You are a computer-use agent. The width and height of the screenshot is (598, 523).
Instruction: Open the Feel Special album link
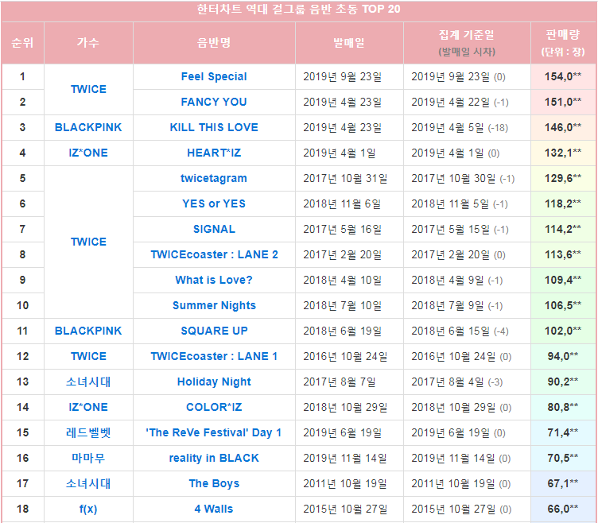214,76
